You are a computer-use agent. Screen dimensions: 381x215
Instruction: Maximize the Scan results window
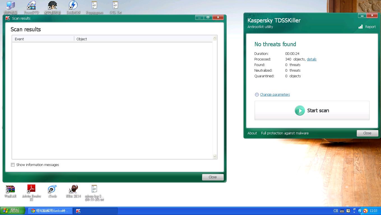click(x=208, y=17)
